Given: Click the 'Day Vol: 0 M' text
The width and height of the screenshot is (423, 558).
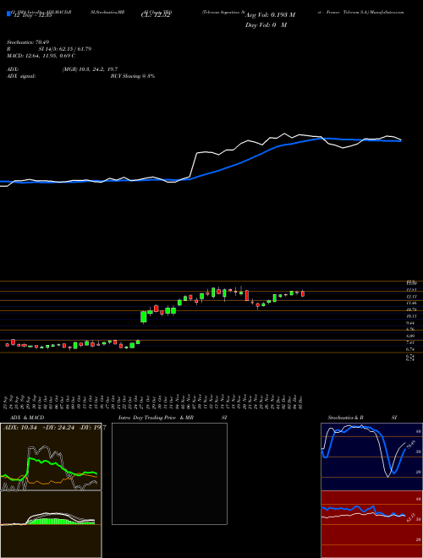Looking at the screenshot, I should 266,25.
